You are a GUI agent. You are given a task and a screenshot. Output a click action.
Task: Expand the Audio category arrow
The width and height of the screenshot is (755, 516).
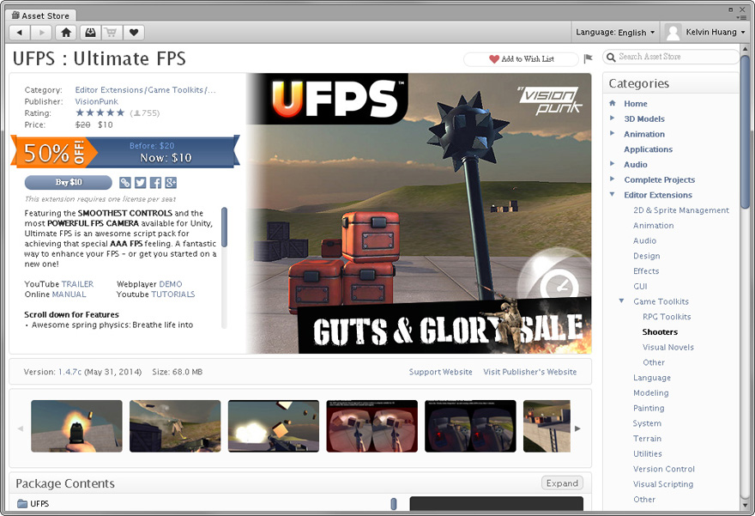612,164
